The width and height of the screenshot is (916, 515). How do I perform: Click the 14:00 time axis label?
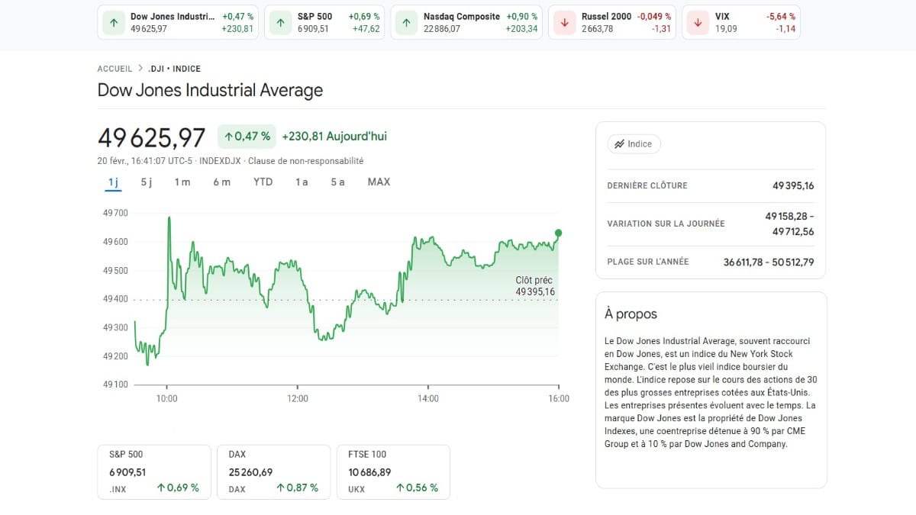[428, 398]
